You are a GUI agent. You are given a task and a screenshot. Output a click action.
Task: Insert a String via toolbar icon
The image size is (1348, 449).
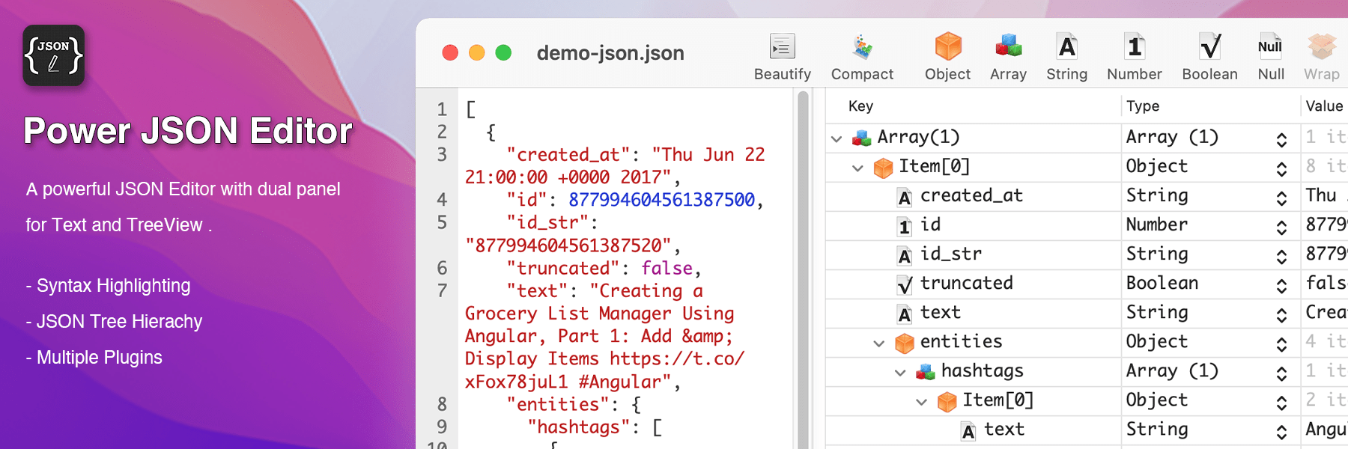point(1066,46)
